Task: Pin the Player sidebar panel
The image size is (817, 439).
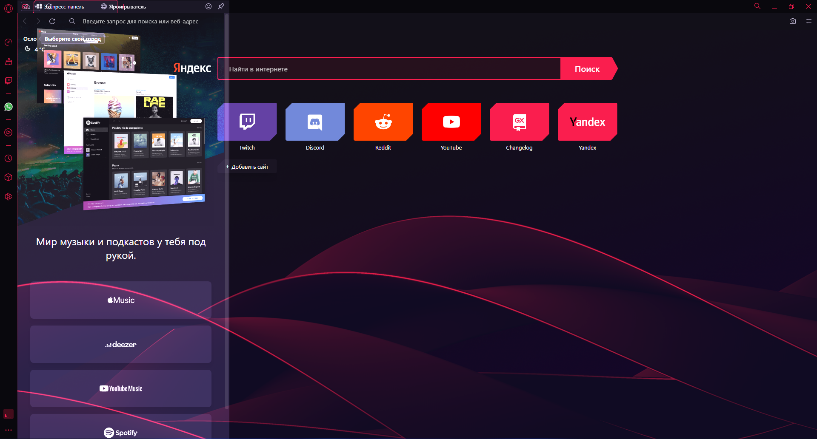Action: (221, 6)
